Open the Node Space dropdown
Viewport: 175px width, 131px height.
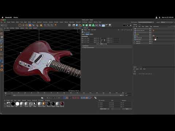tap(145, 22)
